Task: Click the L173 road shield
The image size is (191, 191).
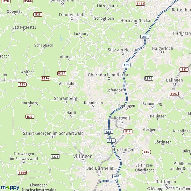Action: point(55,156)
